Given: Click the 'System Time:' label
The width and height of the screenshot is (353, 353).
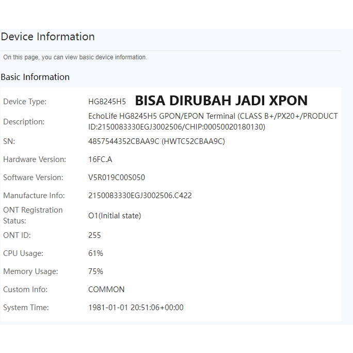Looking at the screenshot, I should (26, 308).
